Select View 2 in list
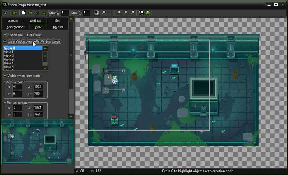This screenshot has width=288, height=175. (x=23, y=56)
